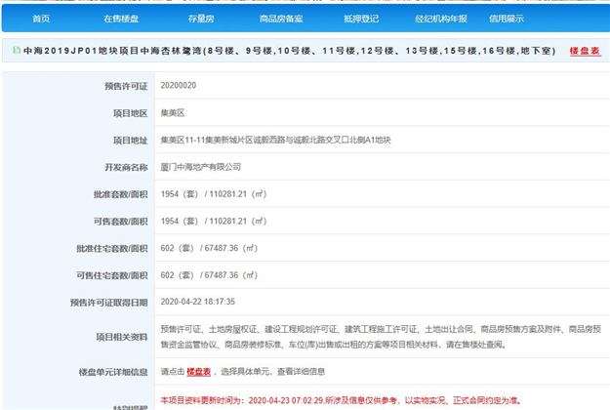Click the 批准住宅套数/面积 row label
The height and width of the screenshot is (410, 610).
click(112, 249)
